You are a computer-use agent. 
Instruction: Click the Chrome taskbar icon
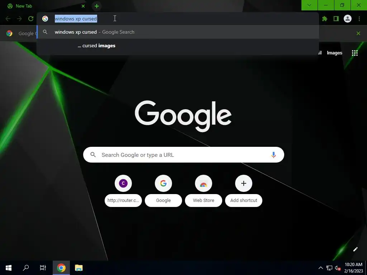61,268
